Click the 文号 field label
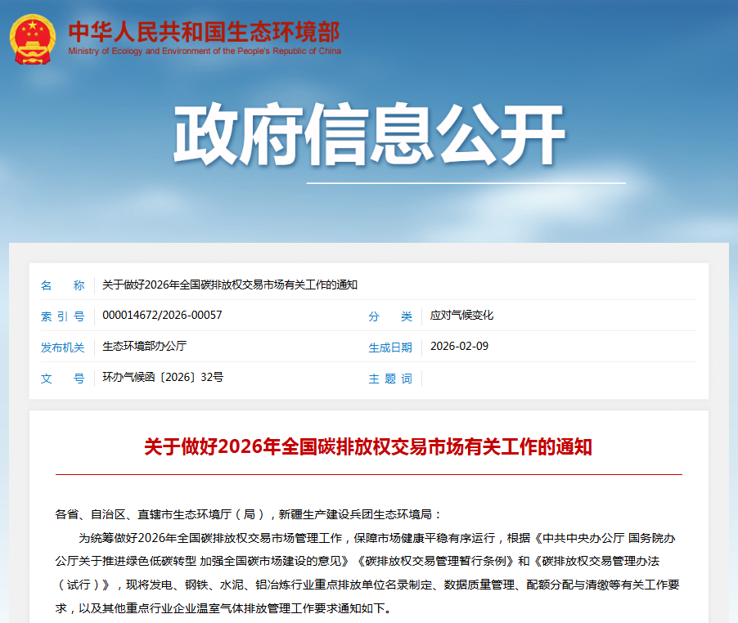738x623 pixels. click(x=63, y=378)
